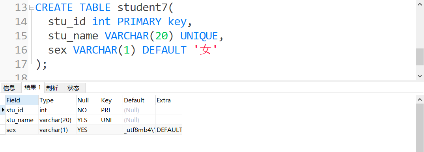Click the Type column header
Viewport: 424px width, 152px height.
coord(57,100)
